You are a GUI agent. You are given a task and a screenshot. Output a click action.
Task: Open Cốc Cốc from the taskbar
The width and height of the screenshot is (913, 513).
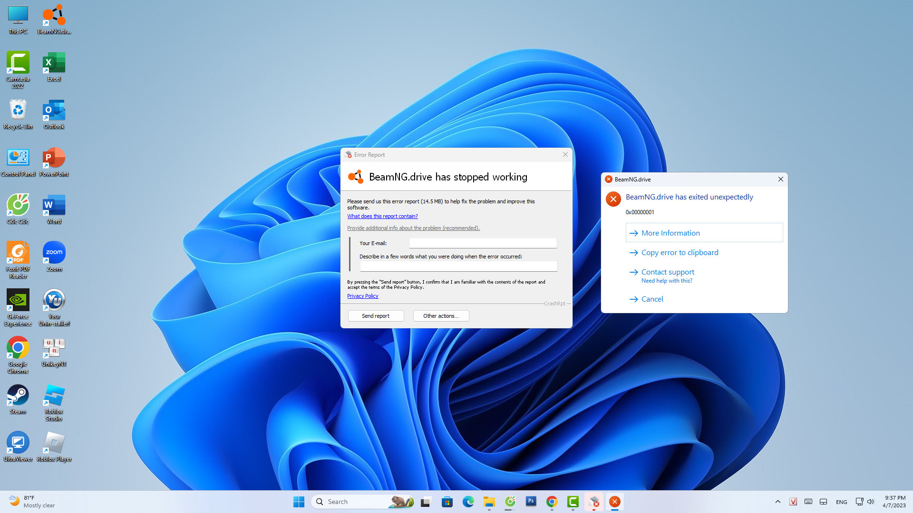pyautogui.click(x=510, y=502)
